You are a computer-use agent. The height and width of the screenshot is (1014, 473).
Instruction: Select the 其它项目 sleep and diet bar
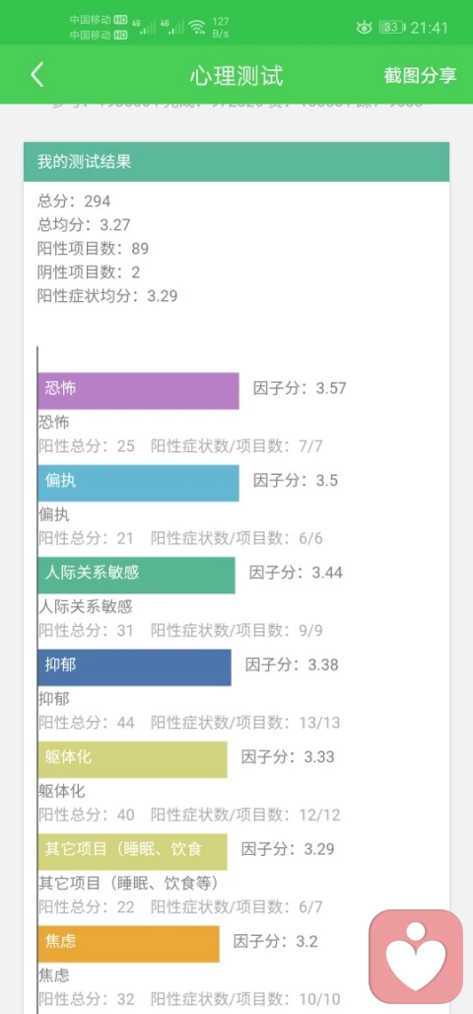pyautogui.click(x=132, y=852)
